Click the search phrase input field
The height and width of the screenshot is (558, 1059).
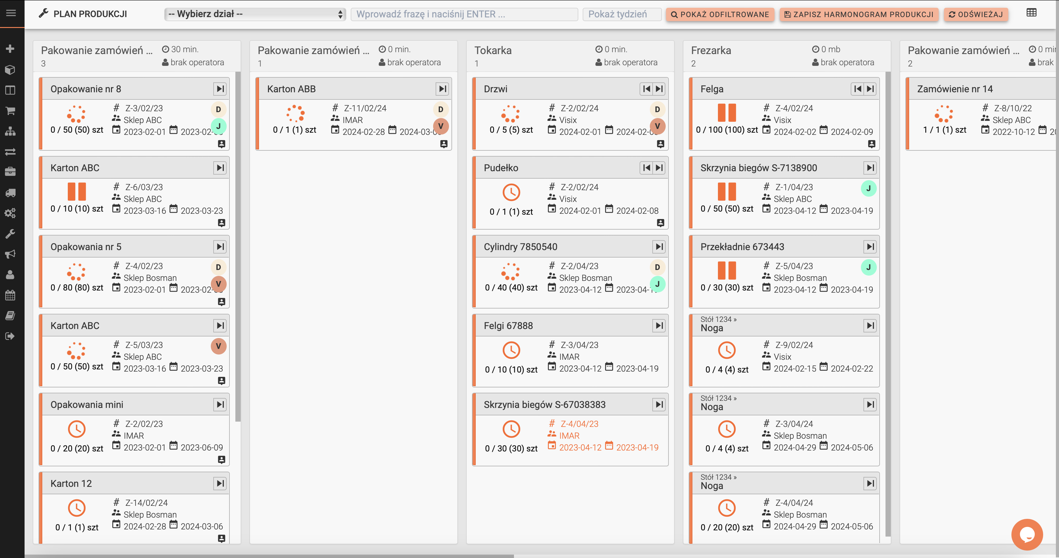pyautogui.click(x=464, y=14)
